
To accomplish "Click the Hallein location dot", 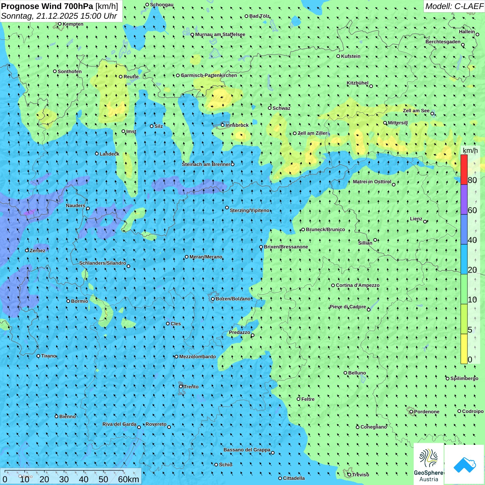I will 477,34.
